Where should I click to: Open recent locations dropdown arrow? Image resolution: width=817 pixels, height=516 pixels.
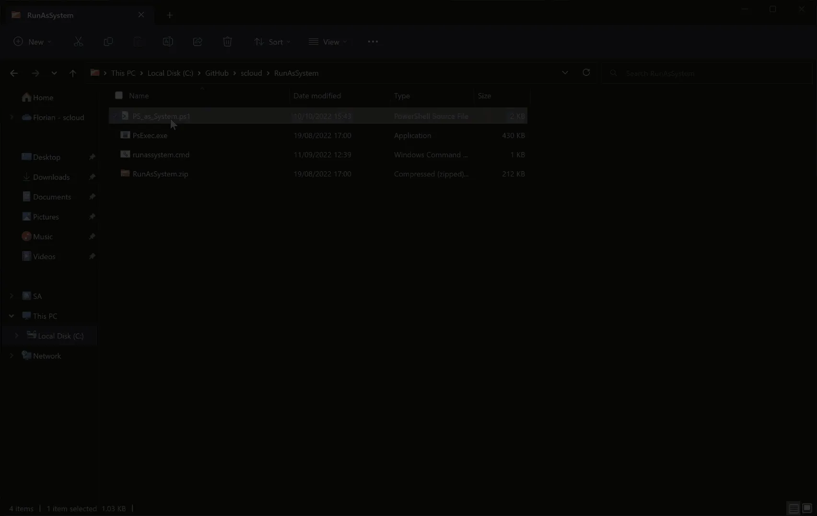point(54,73)
